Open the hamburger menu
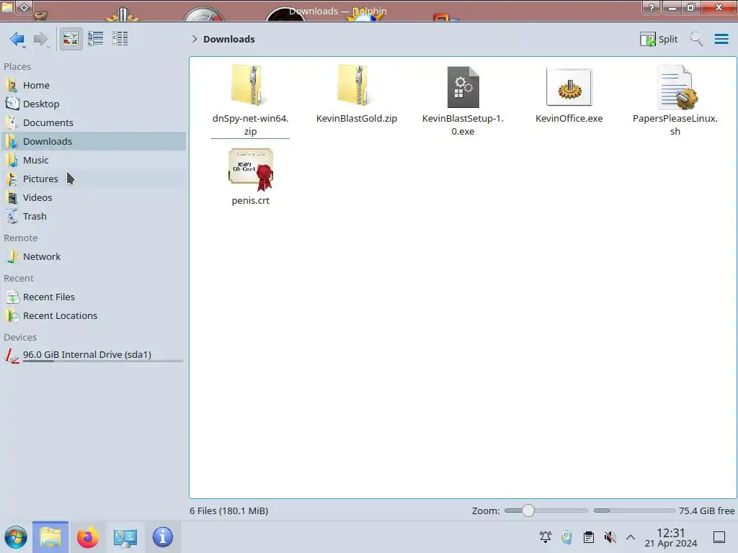738x553 pixels. pos(721,39)
